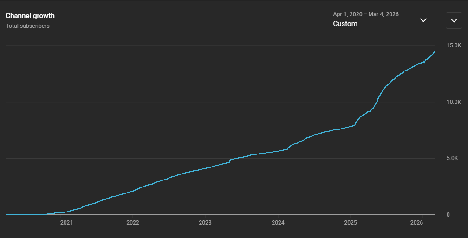This screenshot has width=468, height=238.
Task: Click the 2026 label on the x-axis
Action: coord(417,223)
